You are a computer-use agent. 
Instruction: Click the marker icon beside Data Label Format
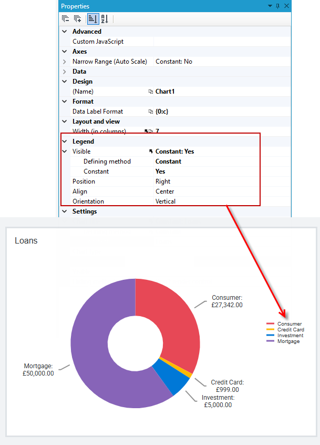(151, 112)
